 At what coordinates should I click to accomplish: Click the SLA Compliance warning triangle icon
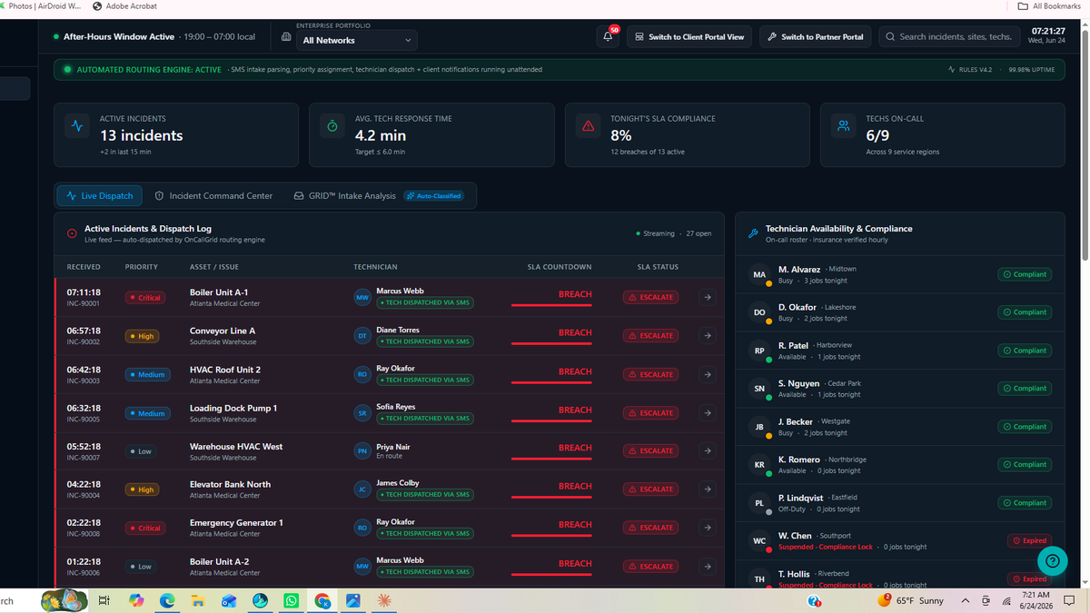point(589,127)
